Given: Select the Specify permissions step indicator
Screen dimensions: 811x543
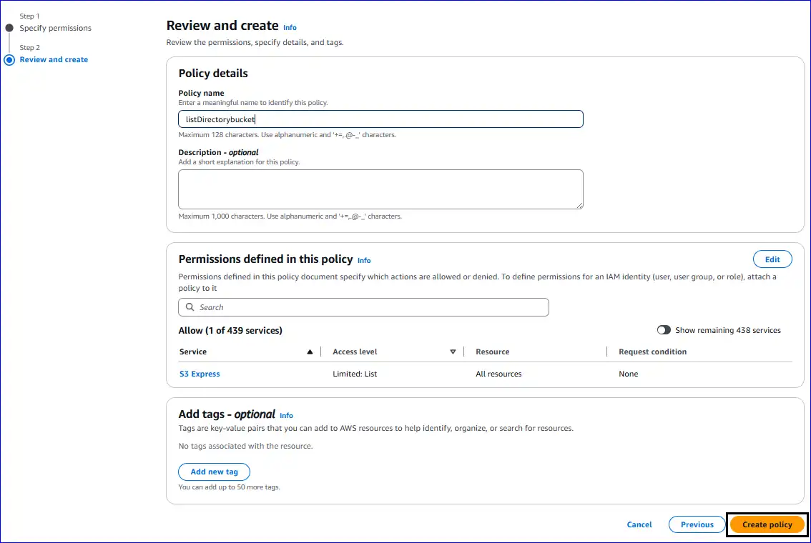Looking at the screenshot, I should (54, 28).
